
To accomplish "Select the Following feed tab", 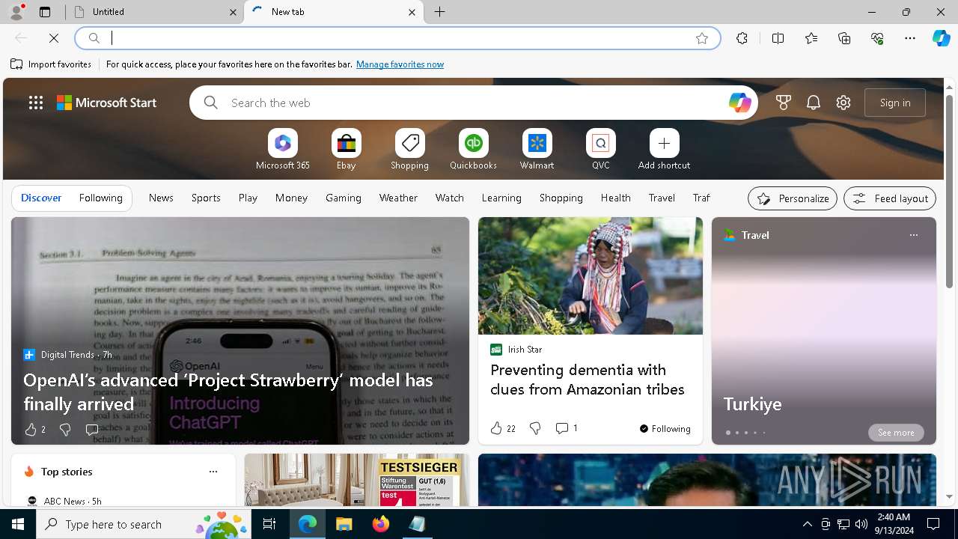I will pyautogui.click(x=100, y=198).
